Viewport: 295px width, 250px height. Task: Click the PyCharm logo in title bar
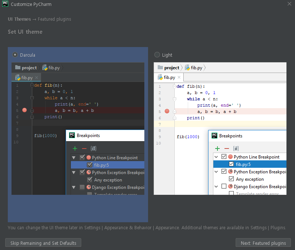(x=5, y=4)
